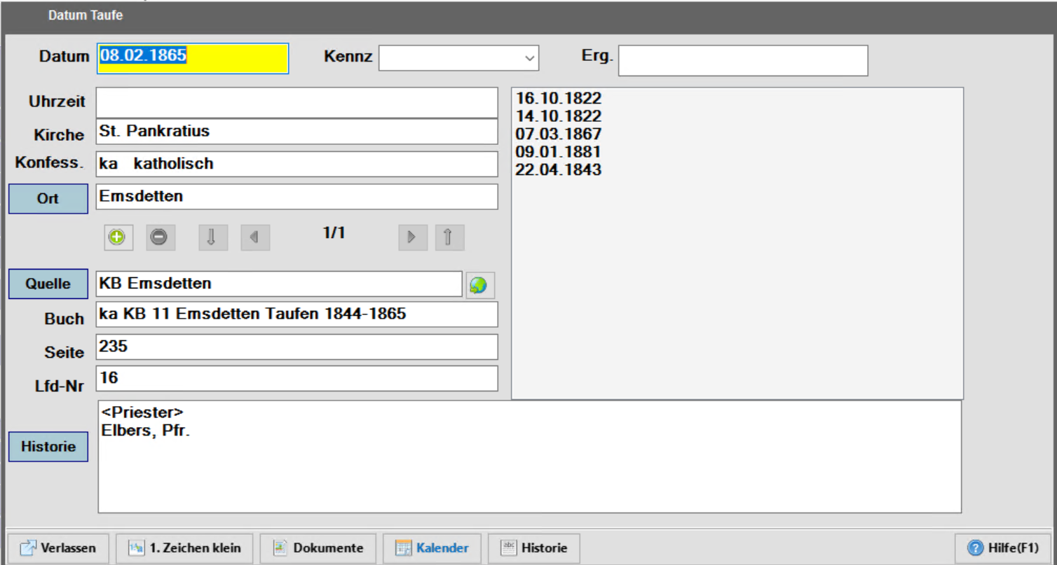Screen dimensions: 1057x565
Task: Open Dokumente from the bottom bar
Action: (x=318, y=548)
